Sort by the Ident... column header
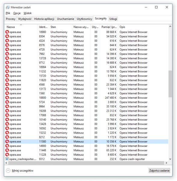Viewport: 177px width, 181px height. point(43,27)
